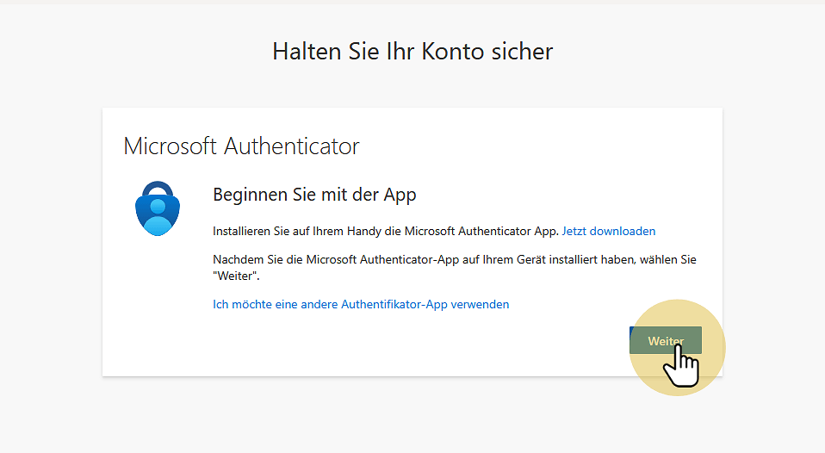Click the grey page background below the card
This screenshot has width=825, height=453.
click(x=412, y=418)
